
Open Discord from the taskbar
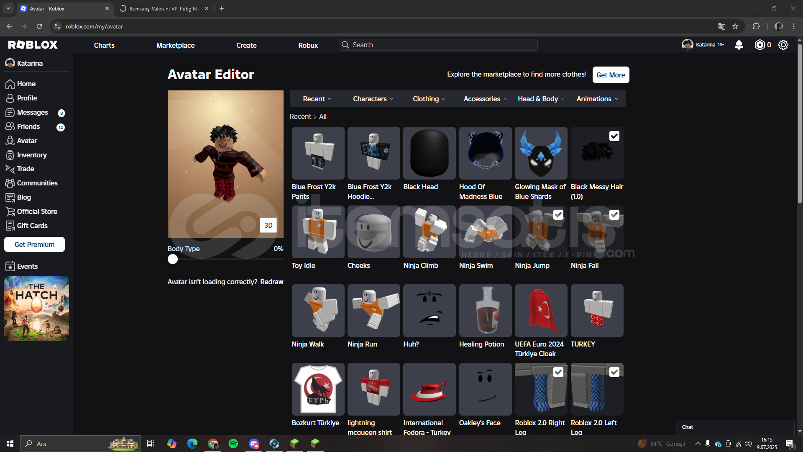pos(254,444)
